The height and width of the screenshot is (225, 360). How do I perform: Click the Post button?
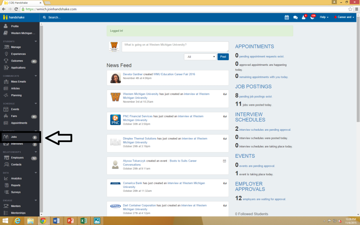point(223,57)
